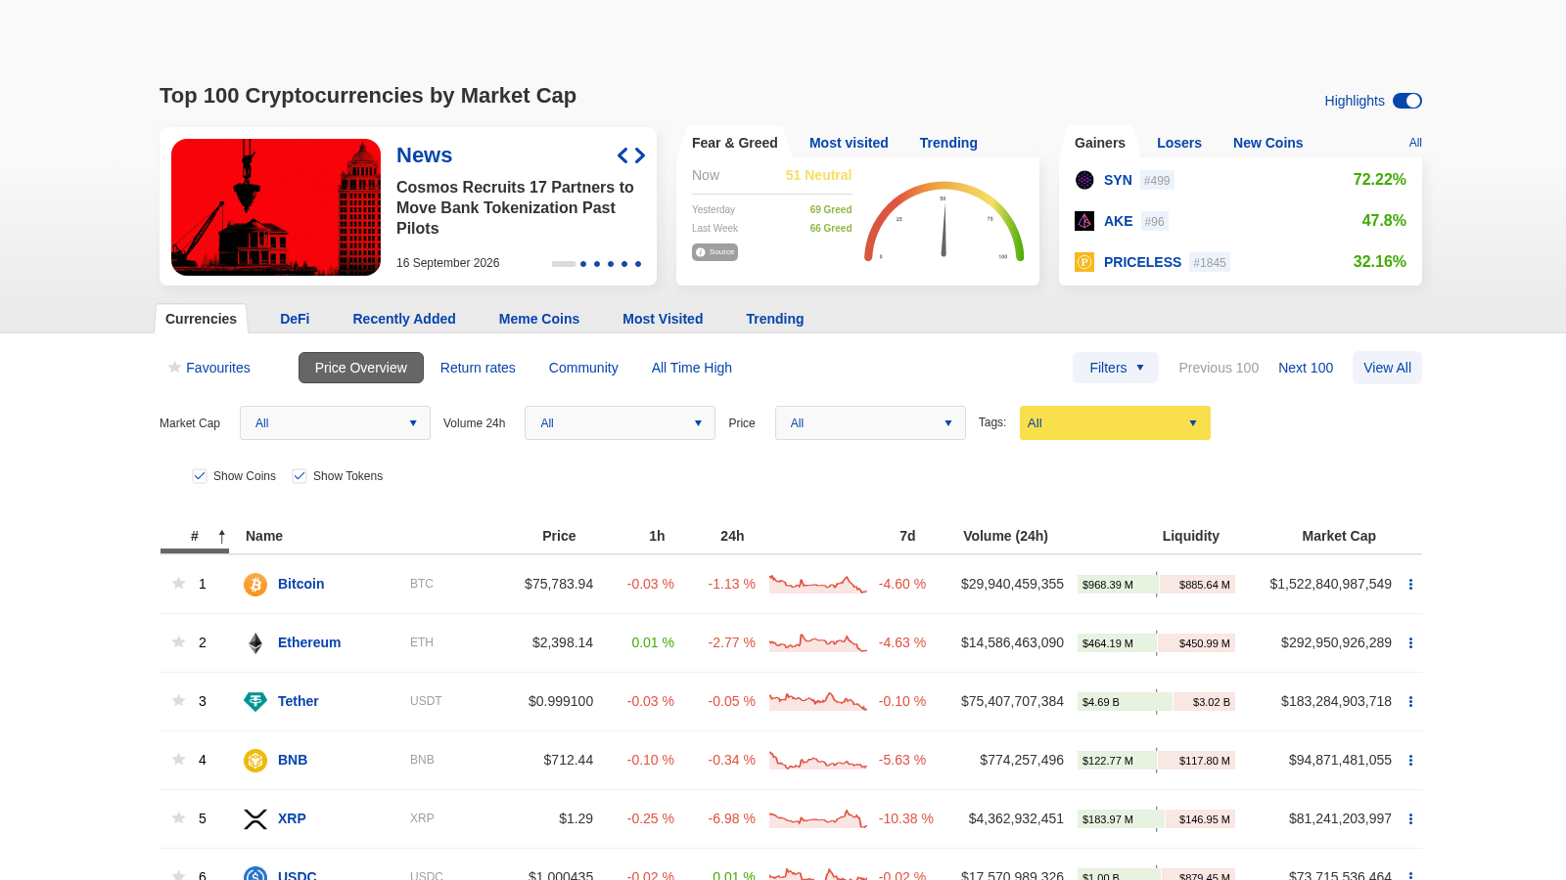Click the All link in Gainers panel
The height and width of the screenshot is (880, 1566).
pos(1415,143)
